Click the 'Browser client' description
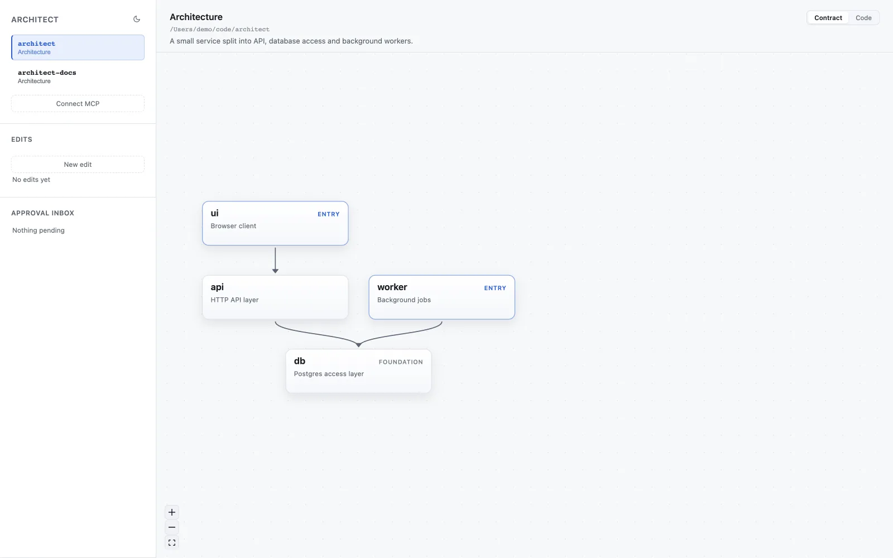 [233, 226]
